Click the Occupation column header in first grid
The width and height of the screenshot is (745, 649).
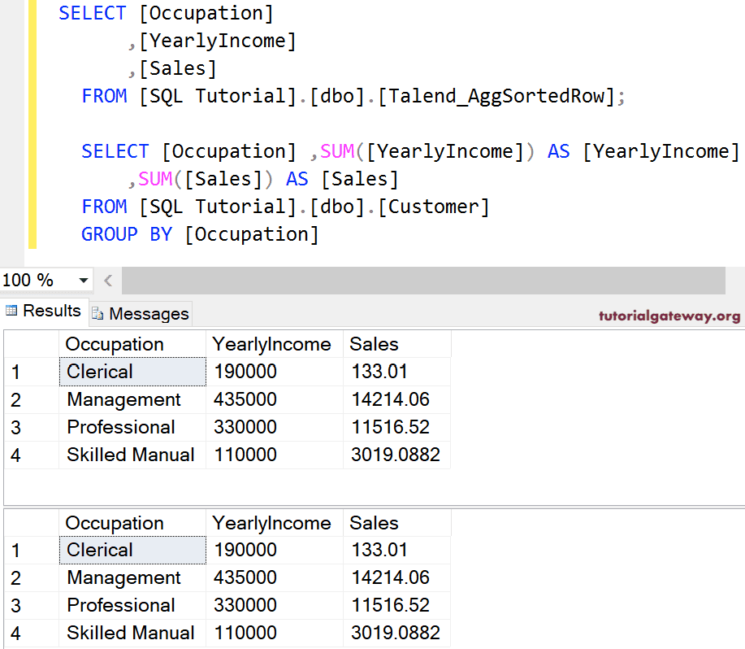115,344
